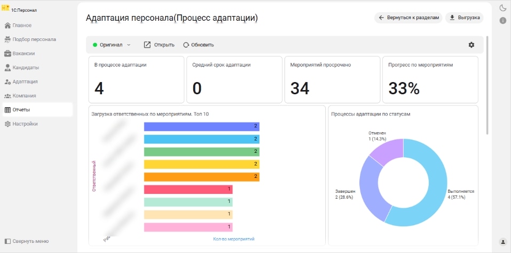Click the red bar with value 1

click(x=188, y=189)
